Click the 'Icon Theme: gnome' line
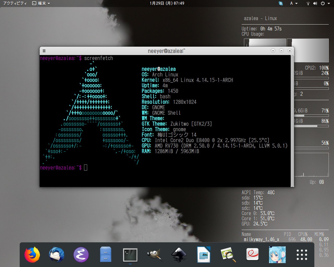This screenshot has height=267, width=334. click(164, 129)
